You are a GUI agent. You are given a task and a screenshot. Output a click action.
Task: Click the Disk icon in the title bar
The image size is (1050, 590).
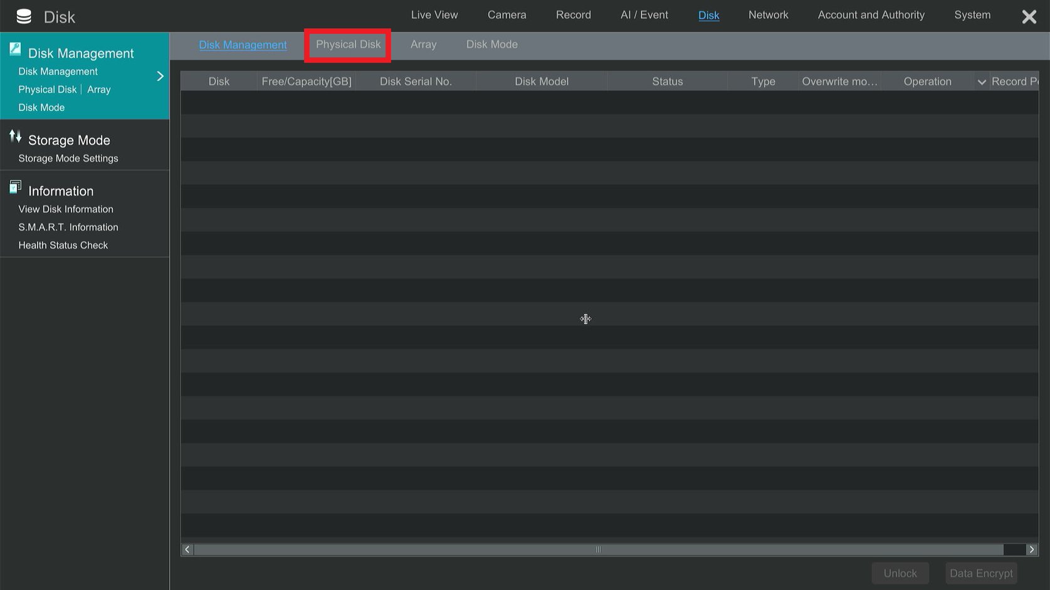pyautogui.click(x=24, y=16)
